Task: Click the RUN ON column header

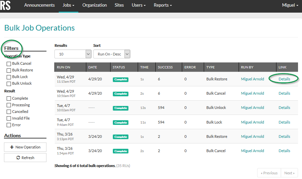Action: click(x=70, y=67)
